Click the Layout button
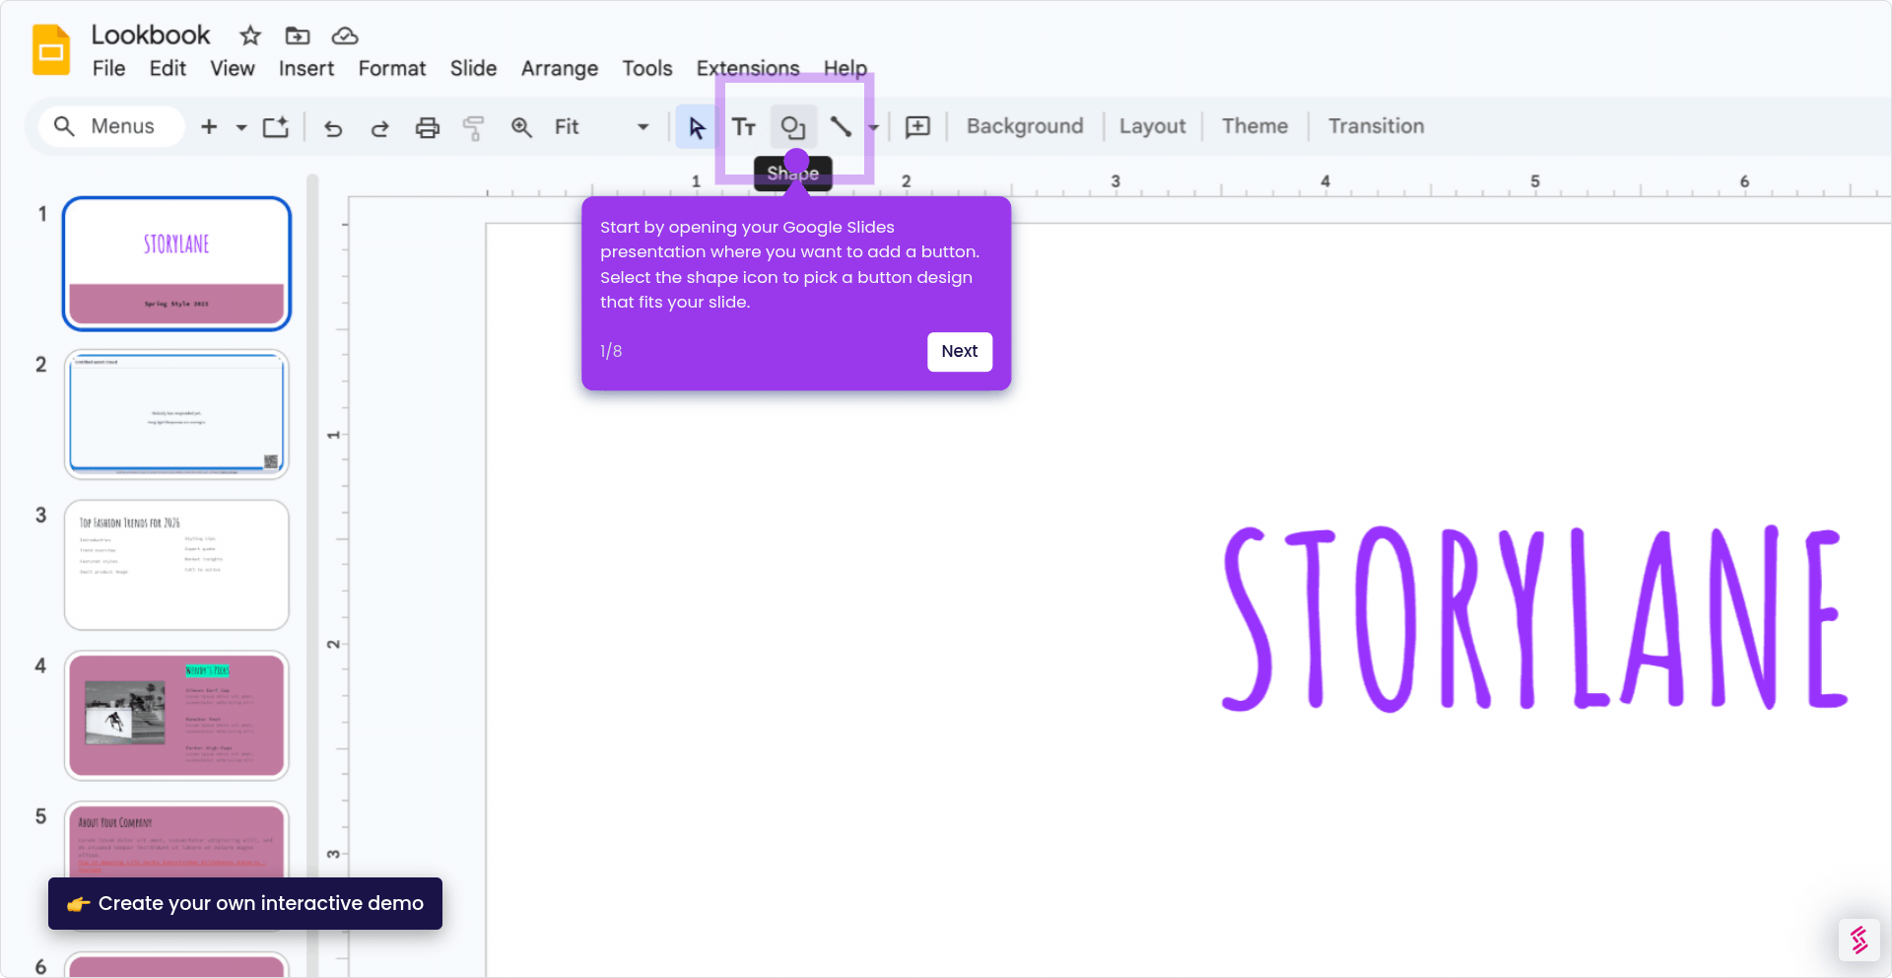Screen dimensions: 1892x978 (x=1152, y=126)
